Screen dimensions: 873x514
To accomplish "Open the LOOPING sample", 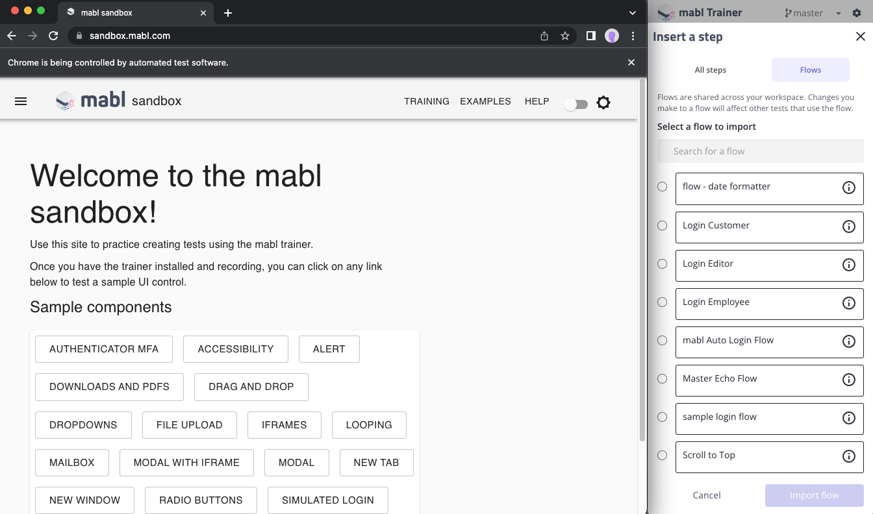I will (369, 425).
